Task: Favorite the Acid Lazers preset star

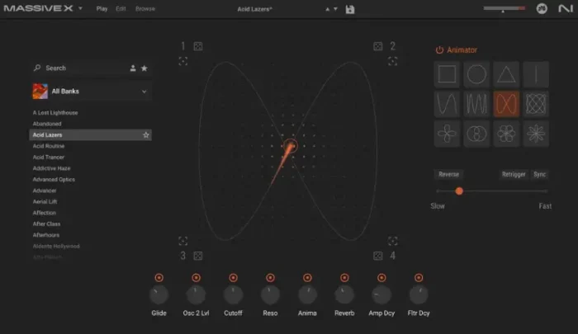Action: click(146, 134)
